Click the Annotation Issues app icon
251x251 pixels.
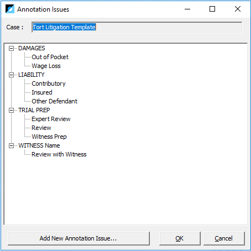10,9
